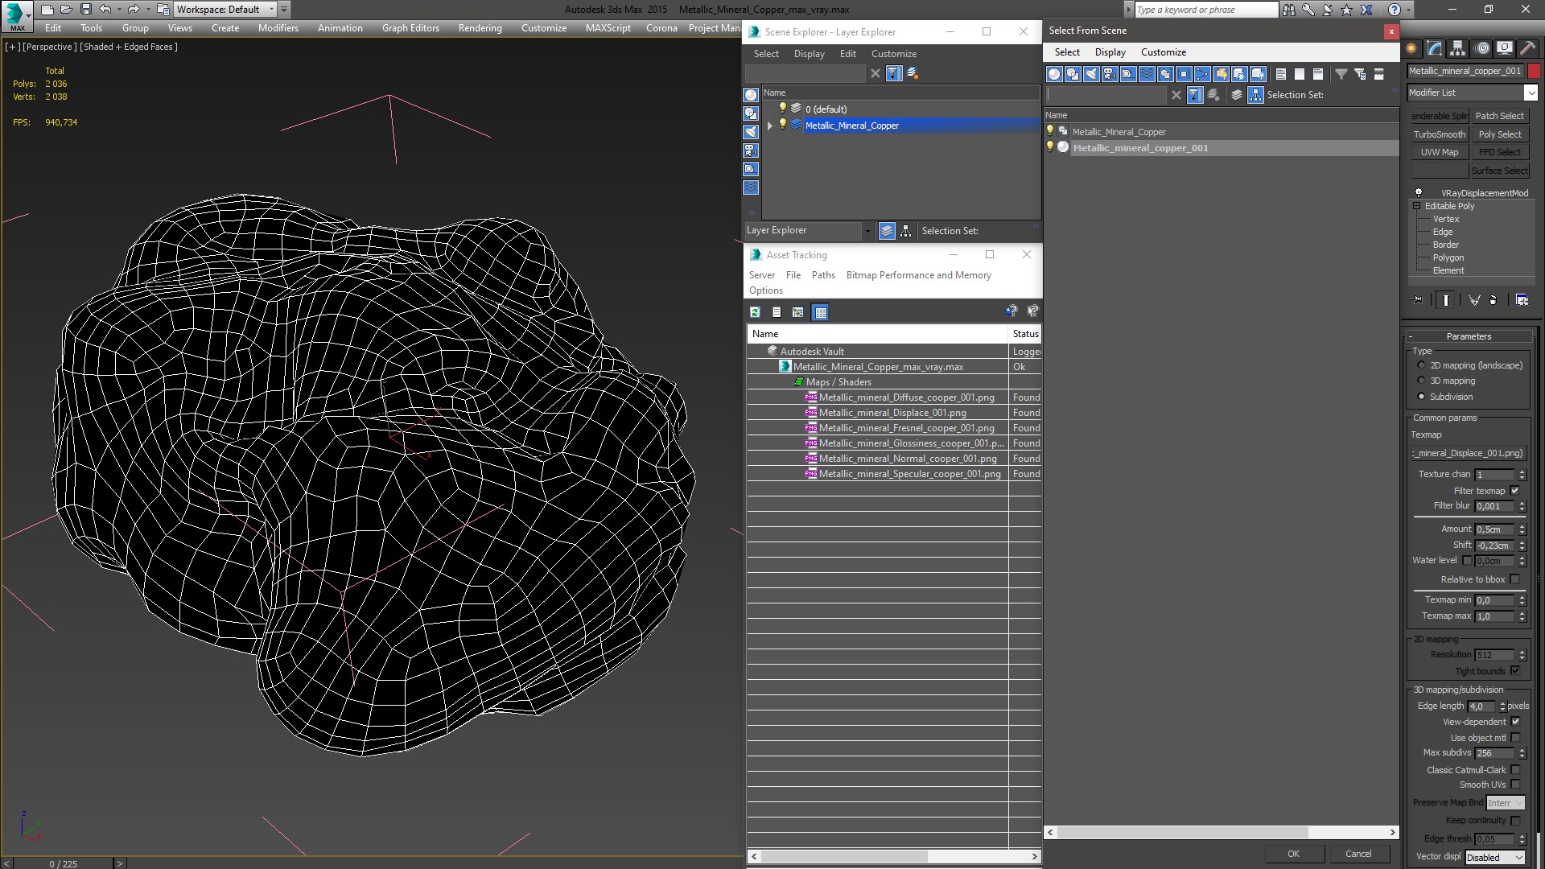Viewport: 1545px width, 869px height.
Task: Click Cancel in Select From Scene
Action: click(1358, 854)
